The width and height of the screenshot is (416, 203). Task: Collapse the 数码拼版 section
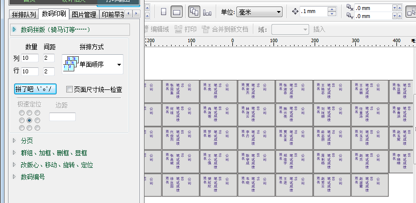15,30
